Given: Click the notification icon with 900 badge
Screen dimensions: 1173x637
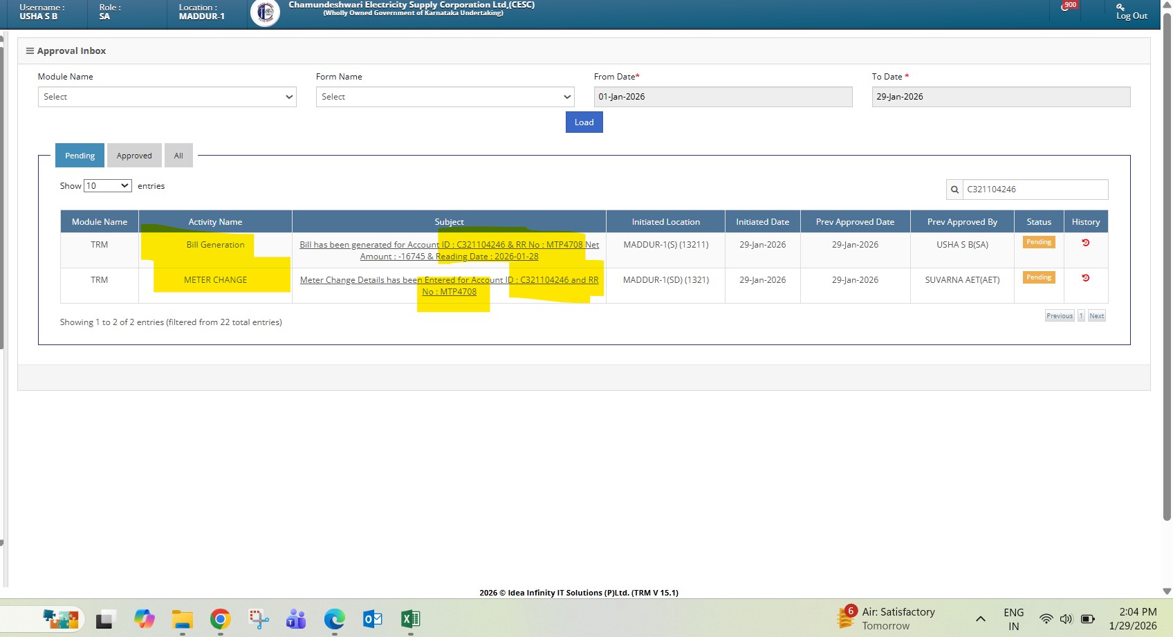Looking at the screenshot, I should coord(1067,8).
